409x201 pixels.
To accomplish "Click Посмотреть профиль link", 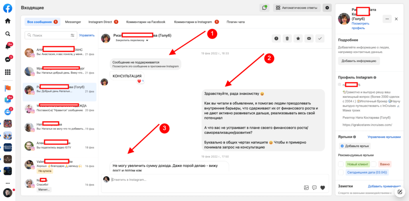I will tap(360, 26).
